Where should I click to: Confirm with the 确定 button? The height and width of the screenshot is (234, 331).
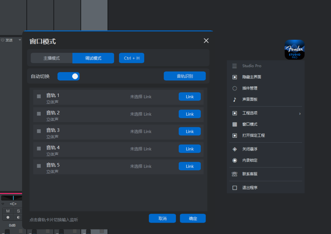pyautogui.click(x=193, y=218)
